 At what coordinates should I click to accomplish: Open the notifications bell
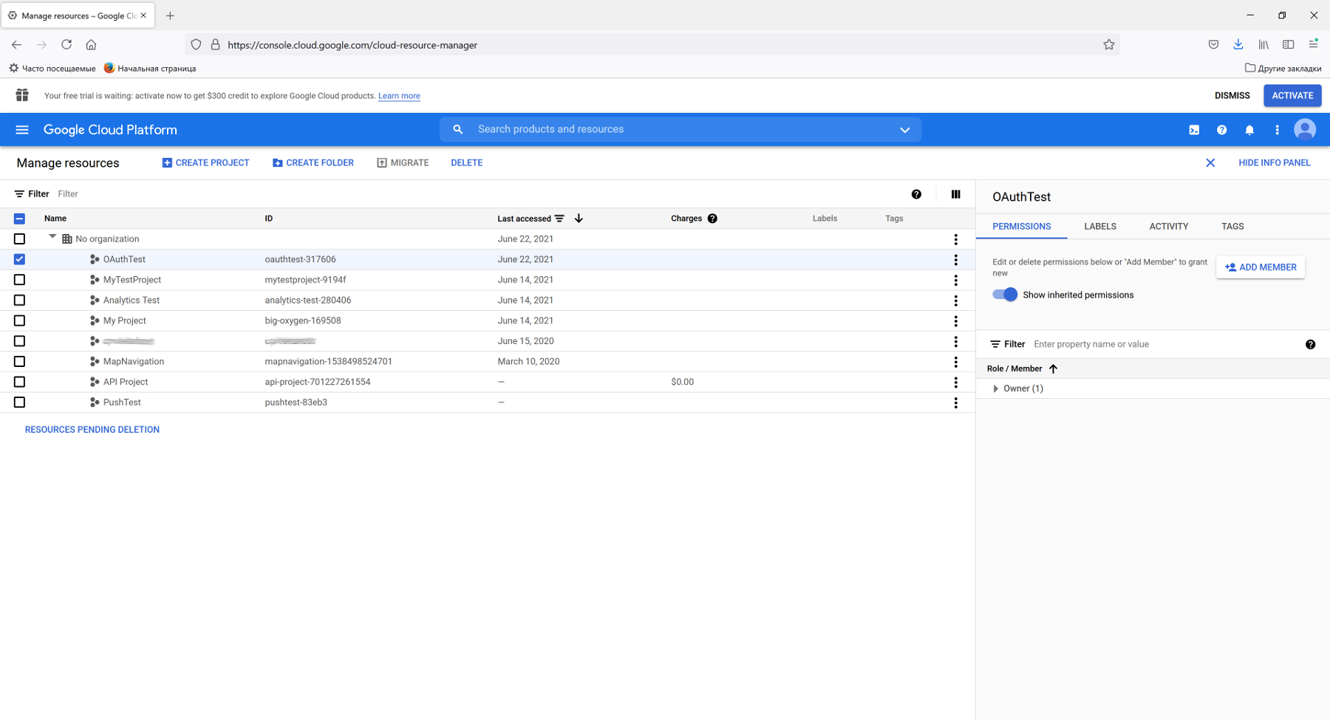tap(1249, 130)
